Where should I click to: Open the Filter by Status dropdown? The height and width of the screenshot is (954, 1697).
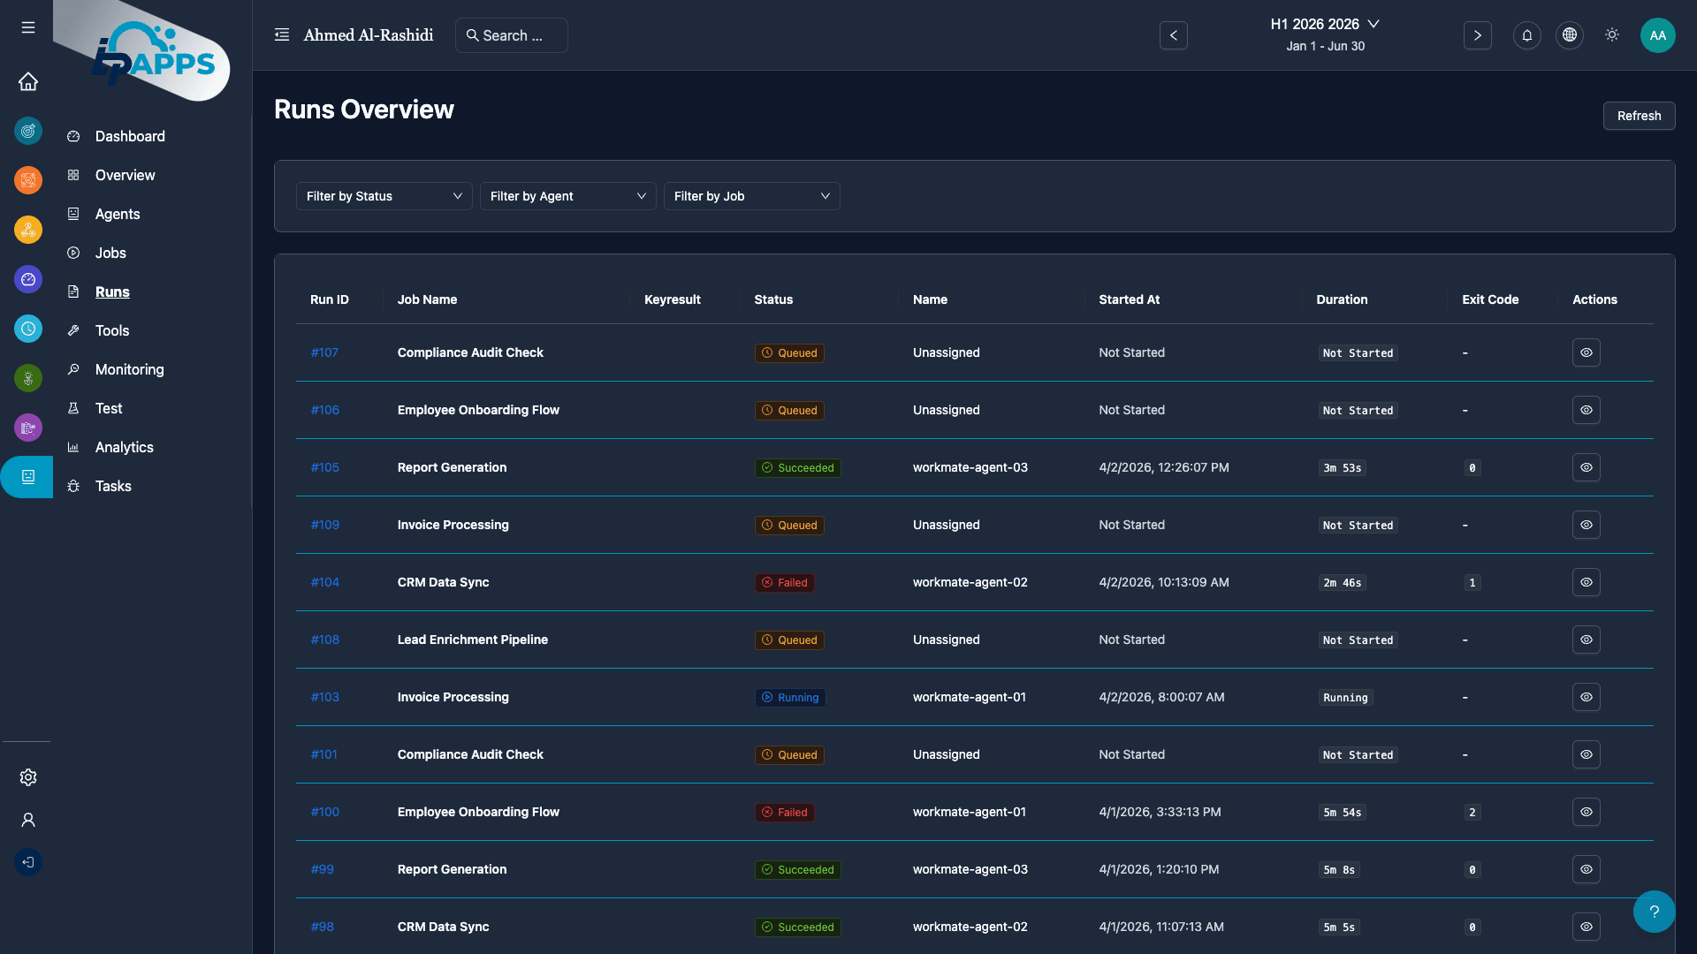click(383, 195)
